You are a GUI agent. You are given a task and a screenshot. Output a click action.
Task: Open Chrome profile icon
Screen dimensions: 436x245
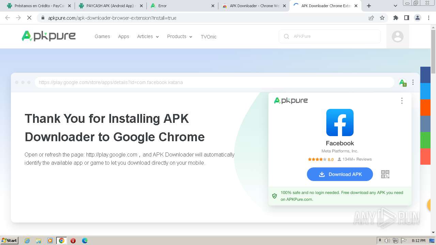(x=418, y=18)
